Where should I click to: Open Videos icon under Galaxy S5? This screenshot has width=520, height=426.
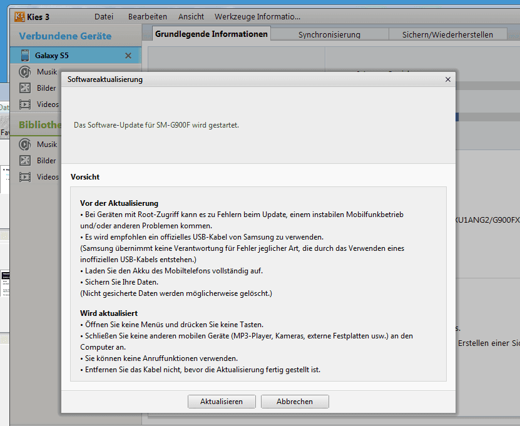(x=25, y=104)
